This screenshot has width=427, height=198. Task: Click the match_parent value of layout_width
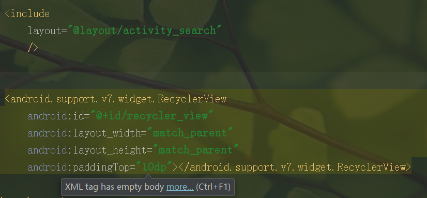point(190,133)
